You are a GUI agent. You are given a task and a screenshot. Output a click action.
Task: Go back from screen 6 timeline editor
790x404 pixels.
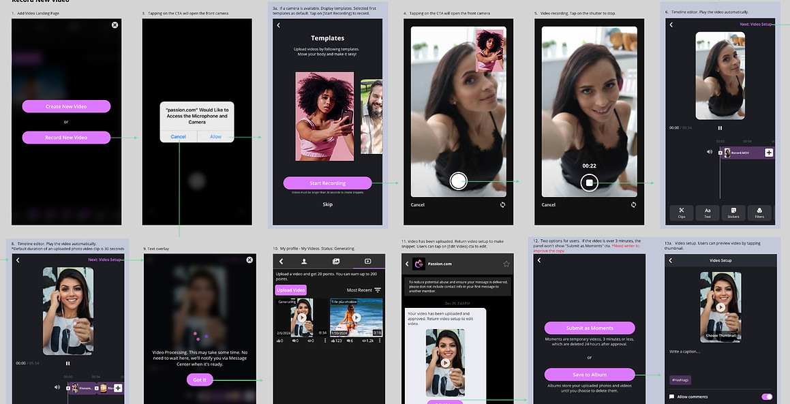671,24
